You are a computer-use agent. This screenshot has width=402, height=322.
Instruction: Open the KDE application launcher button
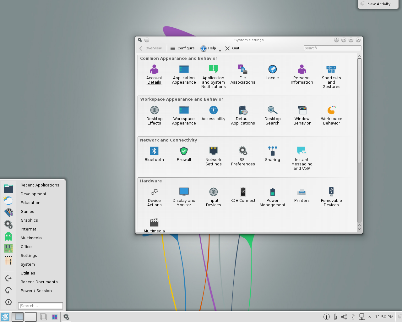click(x=5, y=317)
